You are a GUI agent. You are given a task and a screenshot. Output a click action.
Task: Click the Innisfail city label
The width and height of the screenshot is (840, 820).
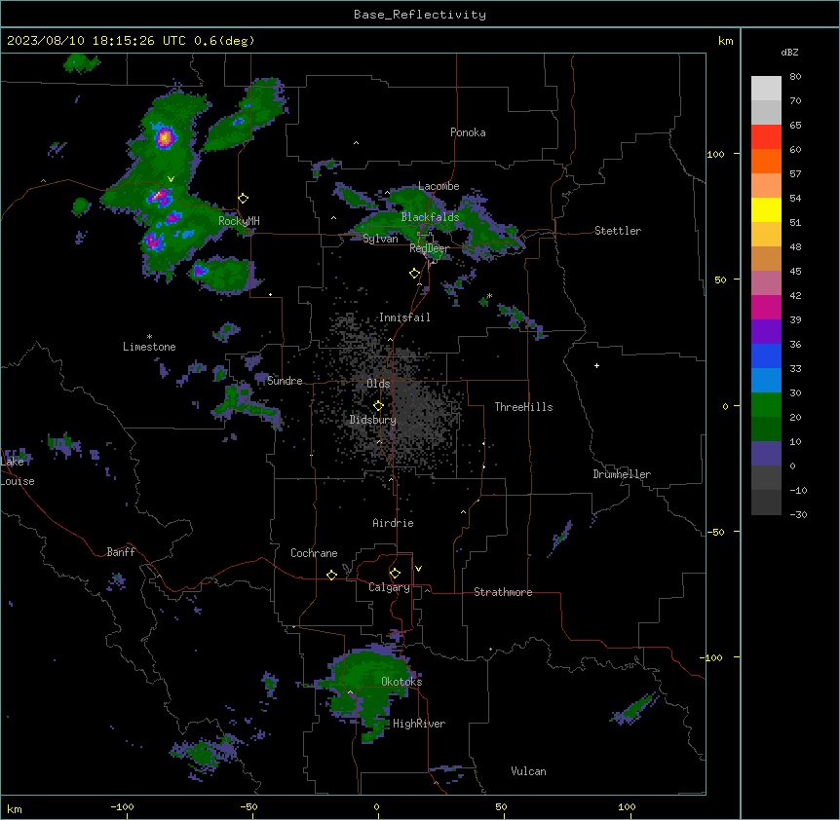(404, 317)
